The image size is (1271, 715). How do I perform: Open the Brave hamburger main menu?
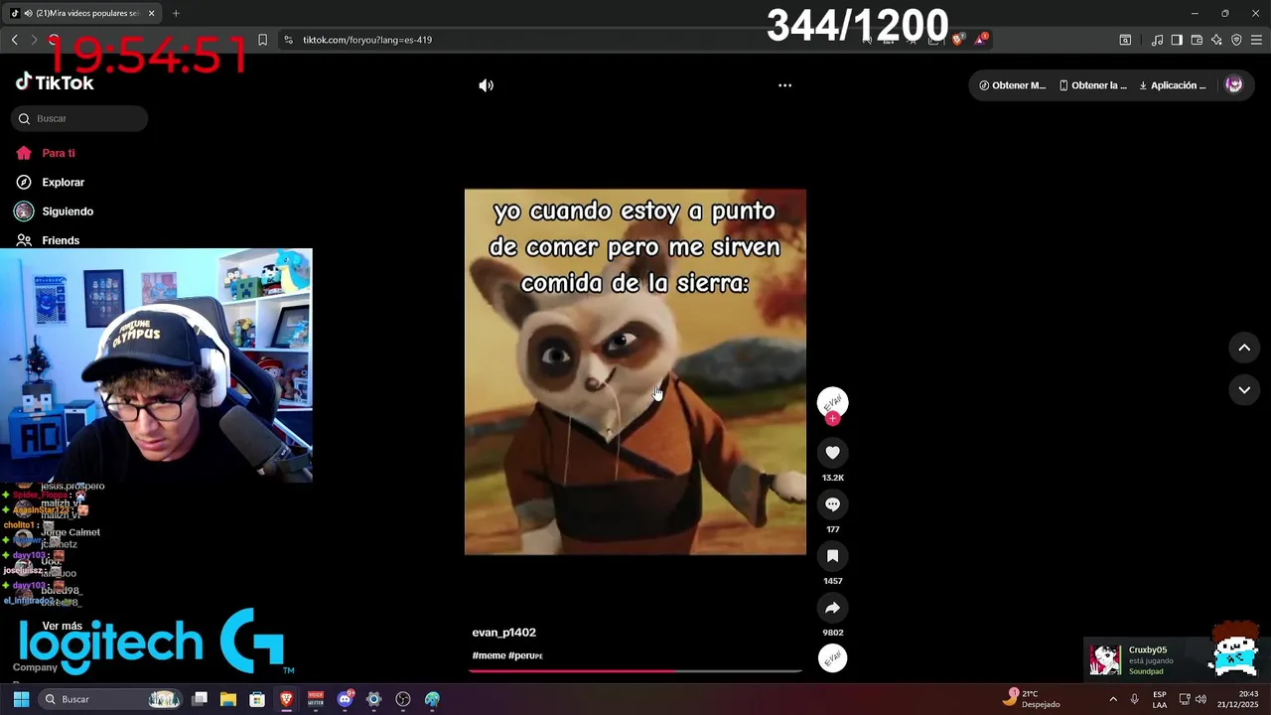1256,40
